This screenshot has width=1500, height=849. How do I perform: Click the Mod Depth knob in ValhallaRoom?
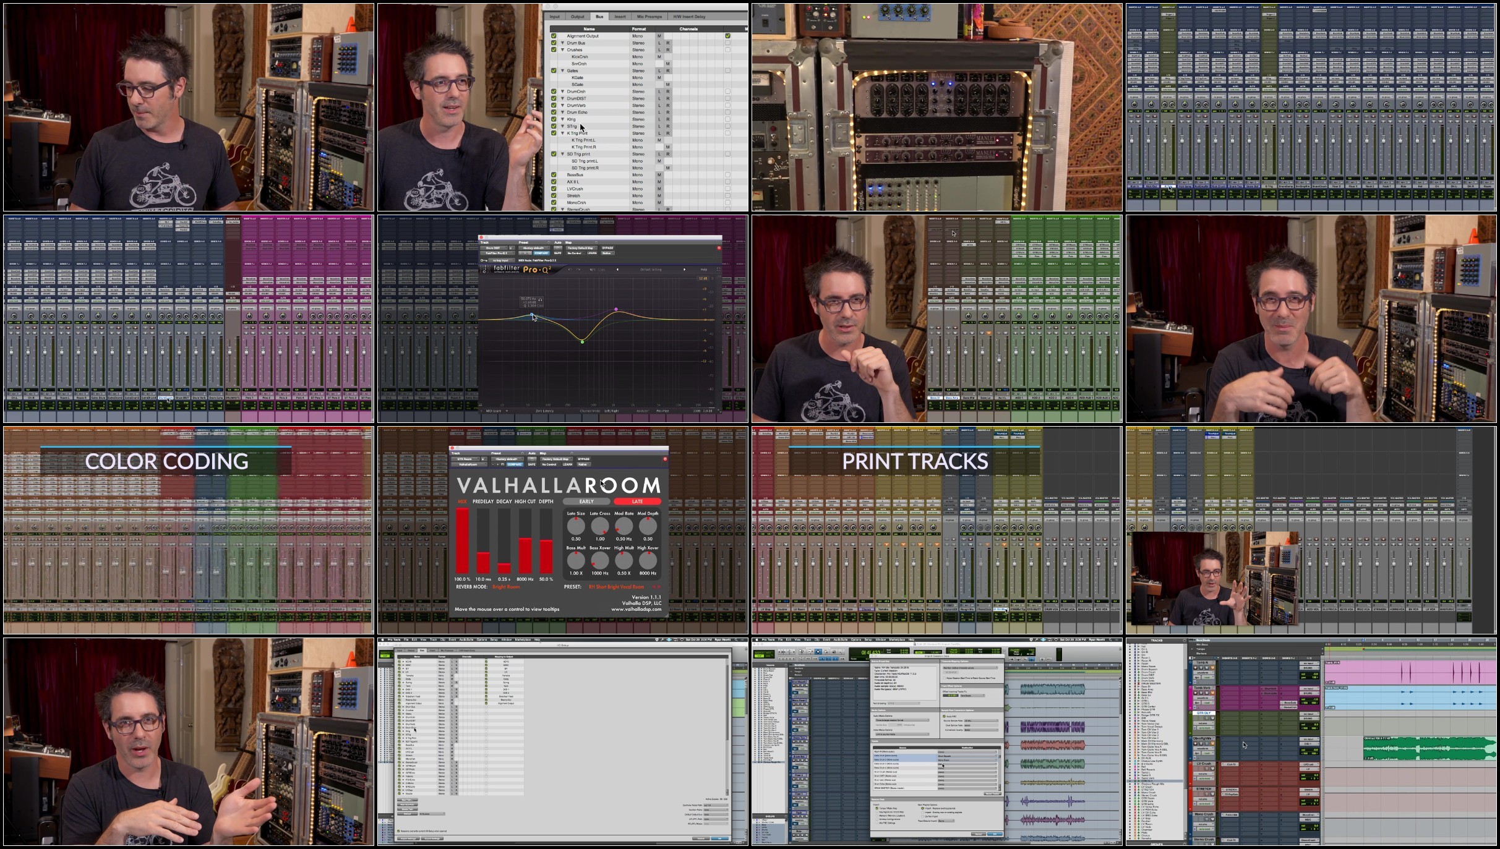[648, 526]
